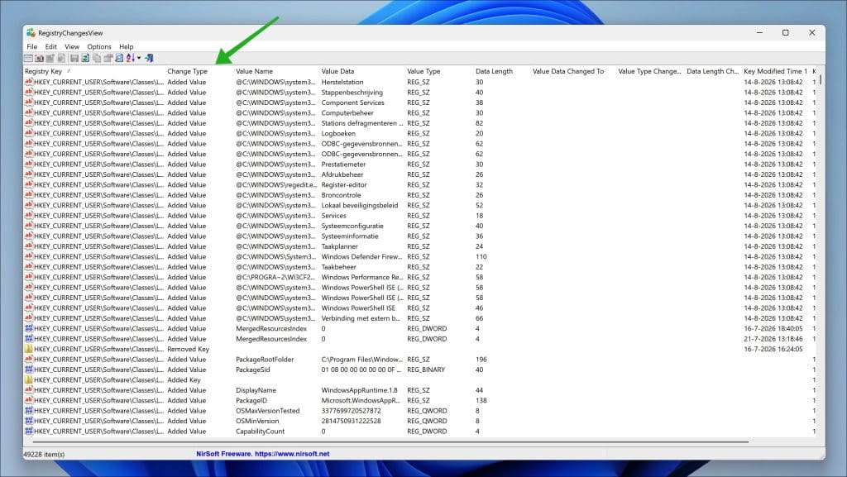Open the registry data source options toolbar icon
Image resolution: width=847 pixels, height=477 pixels.
(x=28, y=58)
